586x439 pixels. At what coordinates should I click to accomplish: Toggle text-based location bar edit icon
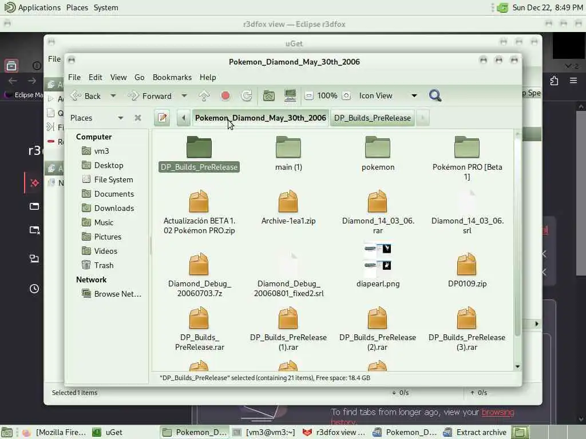tap(162, 118)
